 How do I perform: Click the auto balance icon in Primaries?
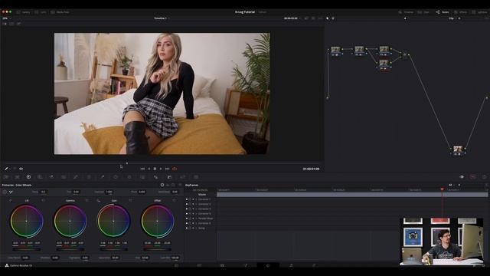pos(5,192)
